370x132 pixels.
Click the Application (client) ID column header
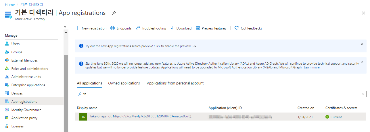click(x=225, y=108)
